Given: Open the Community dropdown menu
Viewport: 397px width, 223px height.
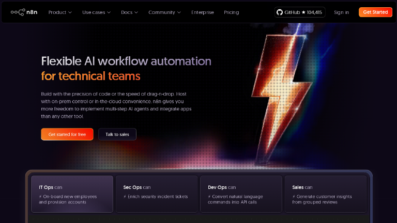Looking at the screenshot, I should [x=164, y=12].
